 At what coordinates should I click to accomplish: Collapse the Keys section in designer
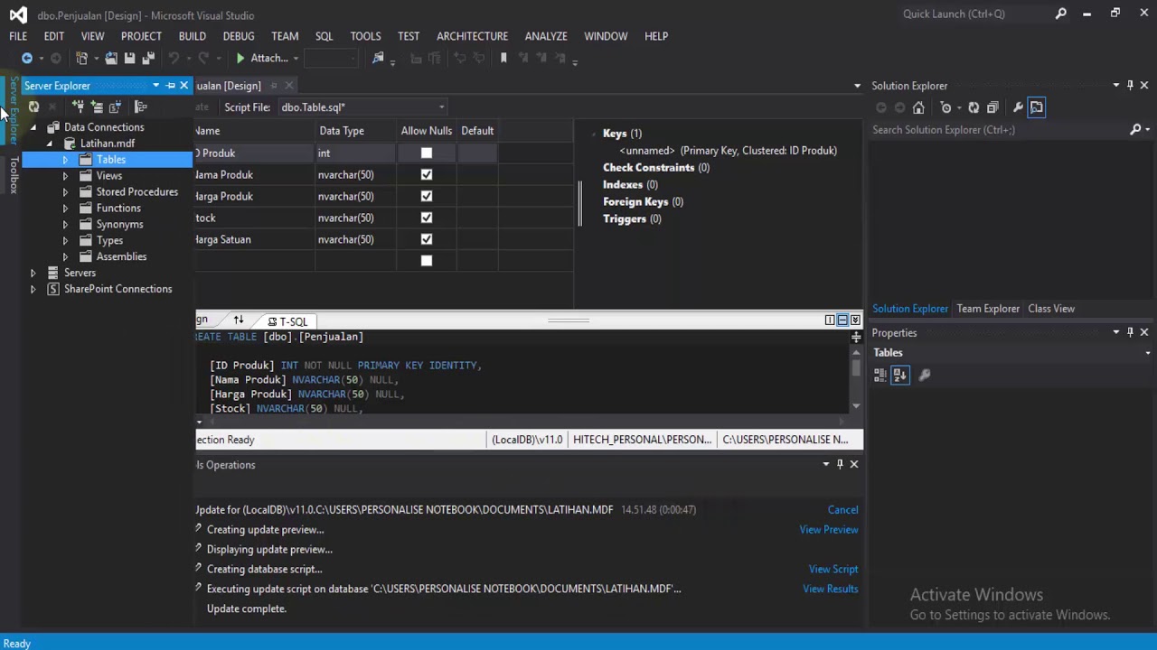coord(594,134)
